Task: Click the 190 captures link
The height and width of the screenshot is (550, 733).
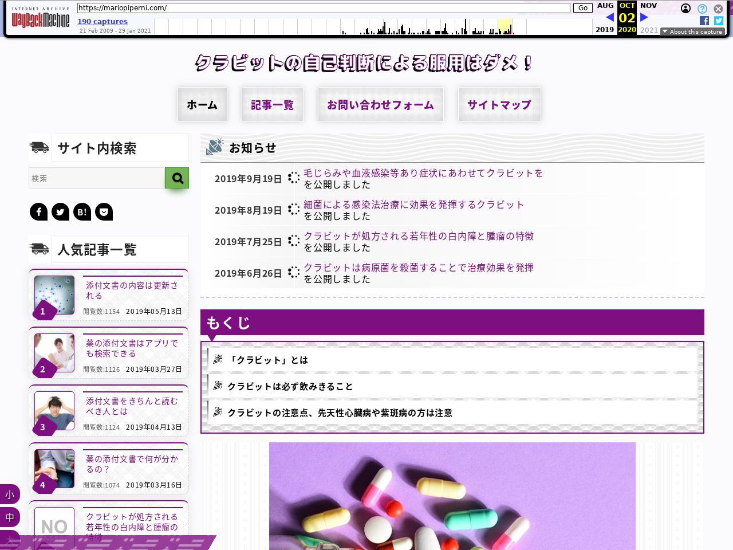Action: click(103, 22)
